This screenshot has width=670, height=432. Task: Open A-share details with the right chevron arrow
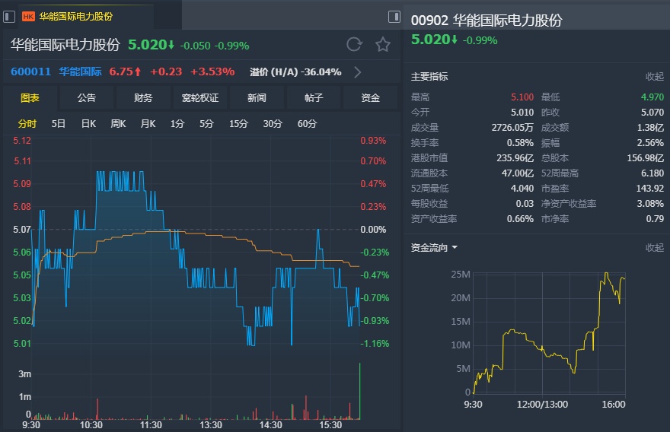358,72
